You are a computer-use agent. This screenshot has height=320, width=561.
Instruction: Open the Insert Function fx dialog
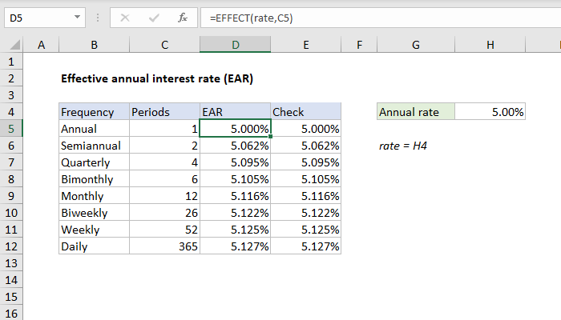(183, 18)
